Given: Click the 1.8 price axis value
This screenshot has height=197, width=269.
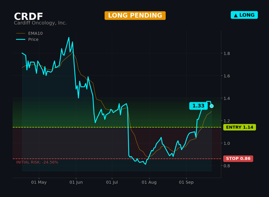Looking at the screenshot, I should (226, 53).
